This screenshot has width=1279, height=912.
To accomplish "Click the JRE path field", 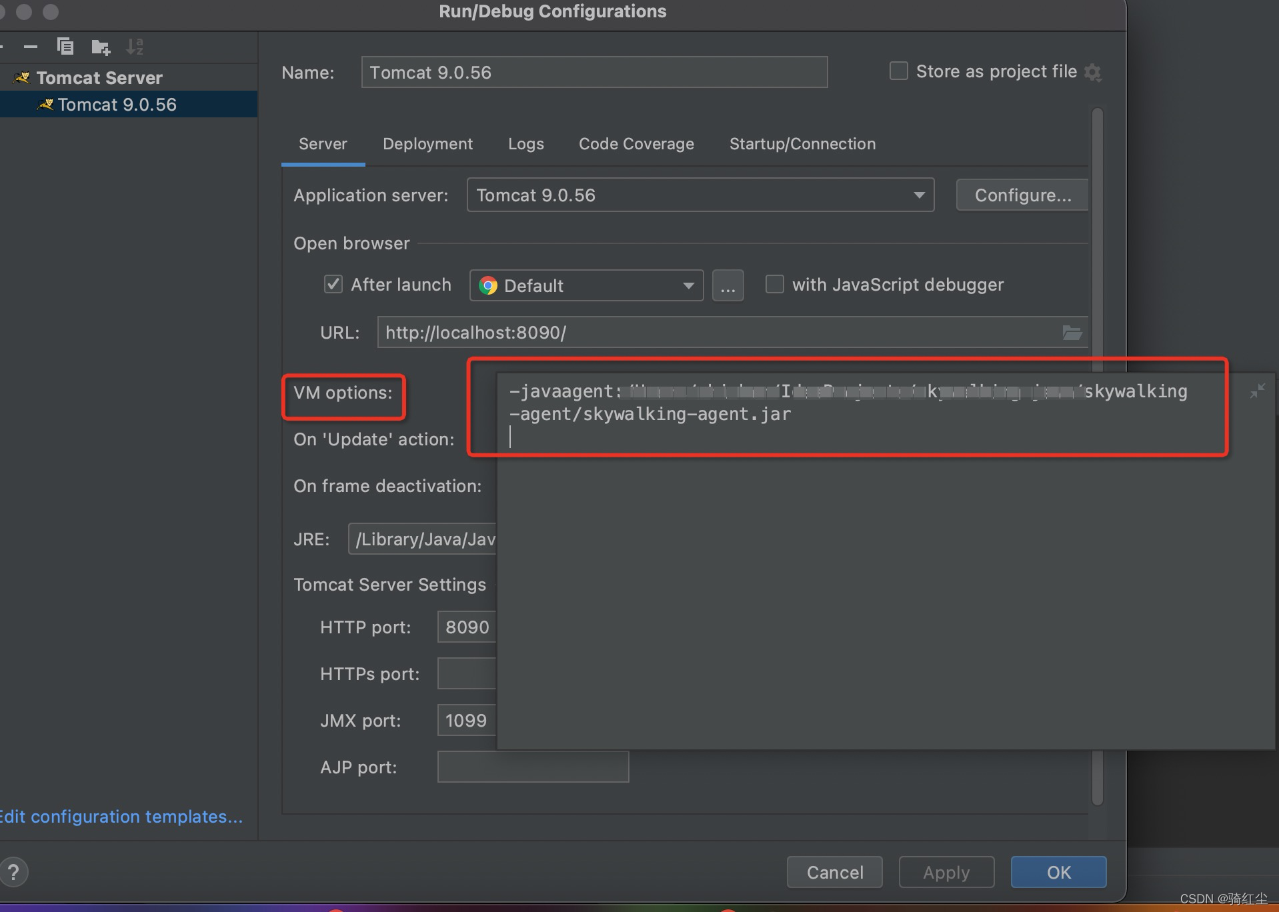I will pyautogui.click(x=423, y=539).
